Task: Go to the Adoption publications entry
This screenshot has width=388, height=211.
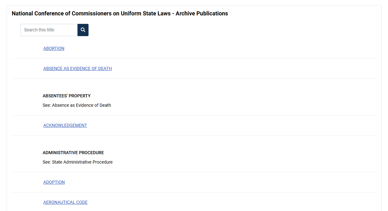Action: pos(54,182)
